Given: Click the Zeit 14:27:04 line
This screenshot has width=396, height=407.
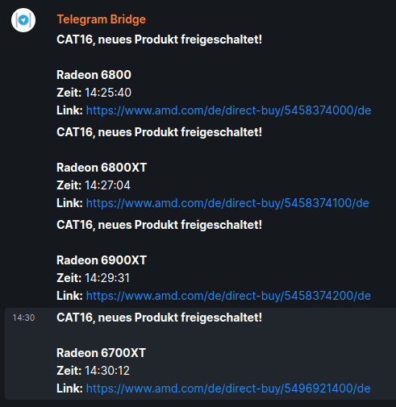Looking at the screenshot, I should coord(94,185).
